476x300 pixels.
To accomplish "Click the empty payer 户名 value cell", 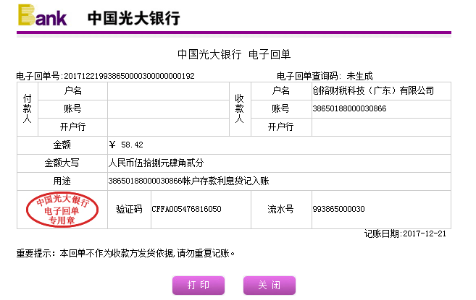I will point(169,91).
